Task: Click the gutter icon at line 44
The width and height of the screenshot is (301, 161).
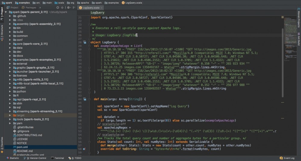Action: point(85,99)
